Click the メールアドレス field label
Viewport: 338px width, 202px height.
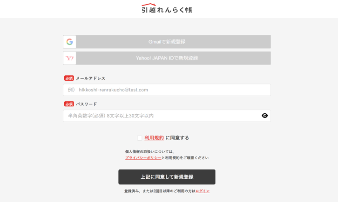pyautogui.click(x=90, y=78)
